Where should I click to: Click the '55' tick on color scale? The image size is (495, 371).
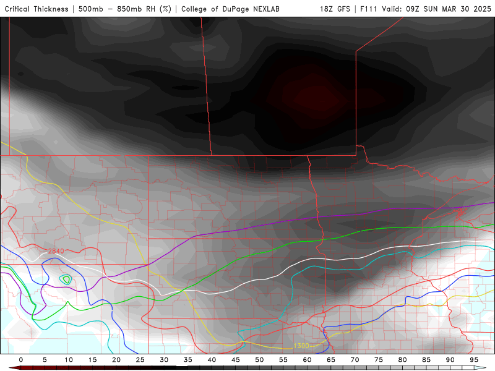click(x=283, y=360)
